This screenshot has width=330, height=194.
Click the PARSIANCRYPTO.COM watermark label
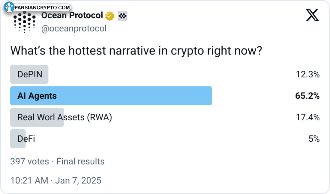(x=42, y=7)
